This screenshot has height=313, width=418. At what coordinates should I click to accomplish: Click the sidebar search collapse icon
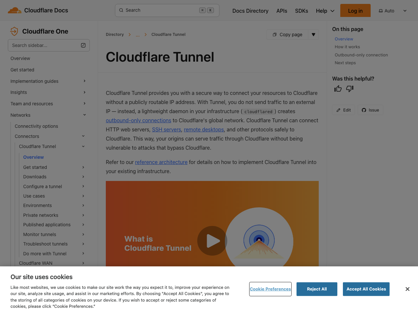pyautogui.click(x=83, y=45)
